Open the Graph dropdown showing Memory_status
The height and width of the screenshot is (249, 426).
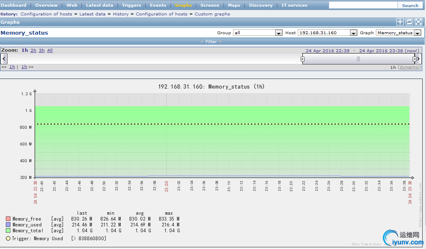click(x=417, y=33)
